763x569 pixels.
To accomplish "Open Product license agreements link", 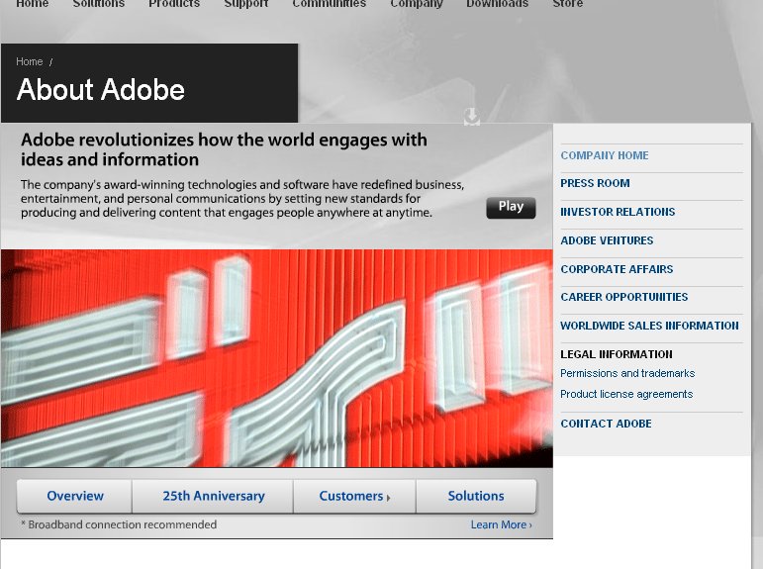I will pos(626,394).
